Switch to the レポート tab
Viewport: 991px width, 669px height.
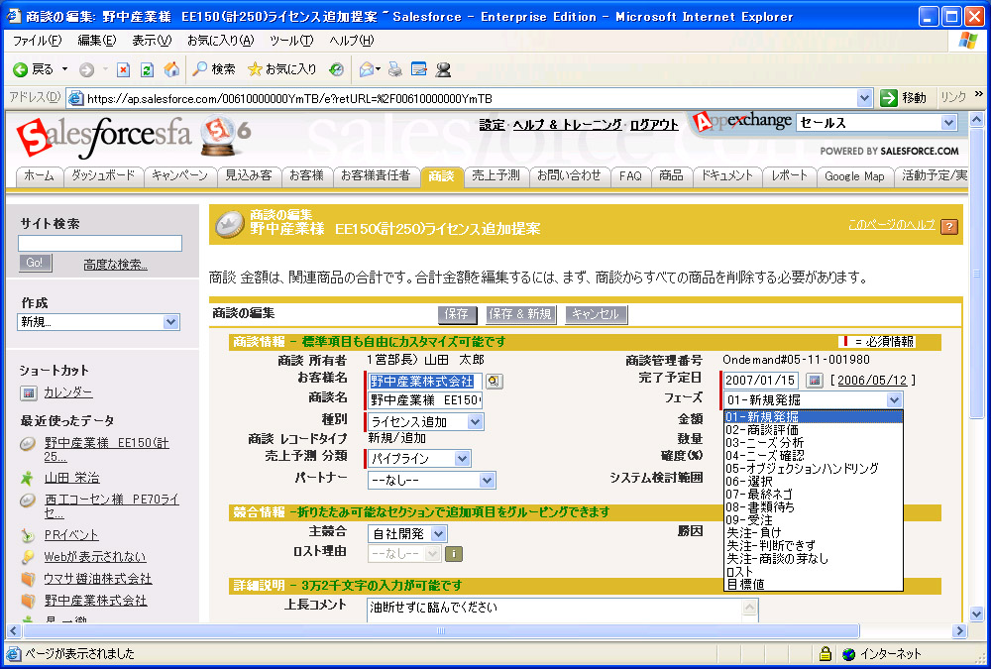[790, 175]
